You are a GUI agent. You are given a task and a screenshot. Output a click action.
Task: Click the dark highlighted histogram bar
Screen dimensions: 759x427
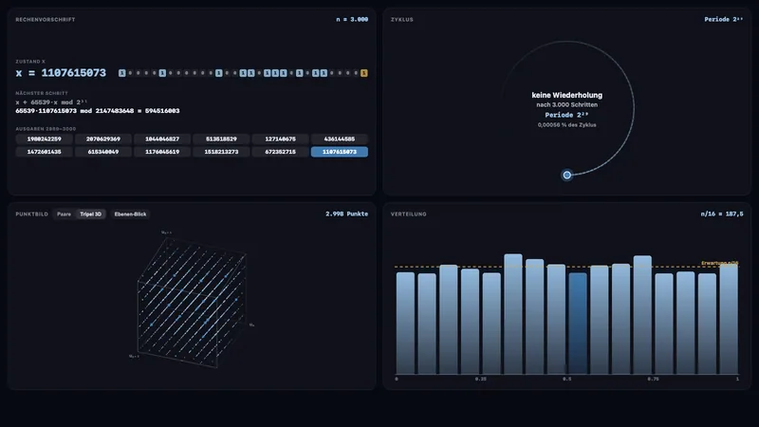point(578,324)
